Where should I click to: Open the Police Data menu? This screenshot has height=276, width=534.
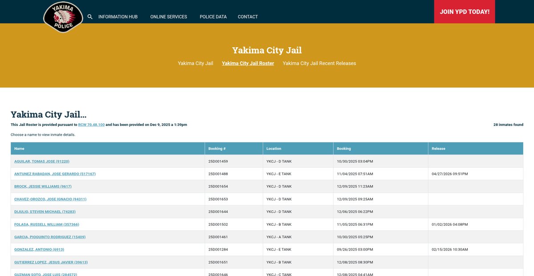[213, 17]
